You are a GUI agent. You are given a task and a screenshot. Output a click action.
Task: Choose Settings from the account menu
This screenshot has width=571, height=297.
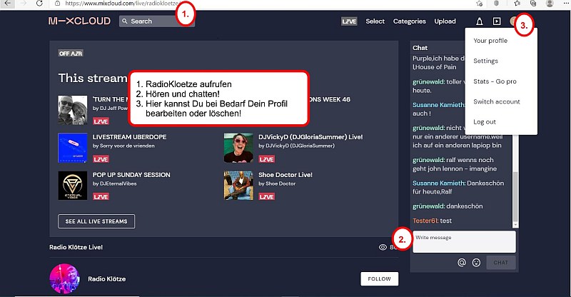point(486,61)
